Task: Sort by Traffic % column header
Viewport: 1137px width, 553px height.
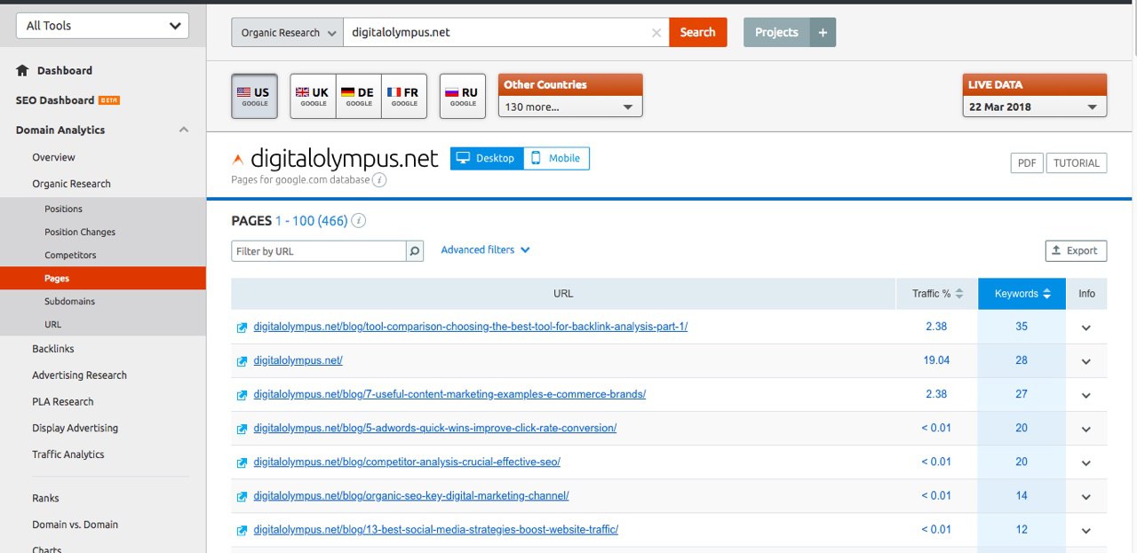Action: (937, 294)
